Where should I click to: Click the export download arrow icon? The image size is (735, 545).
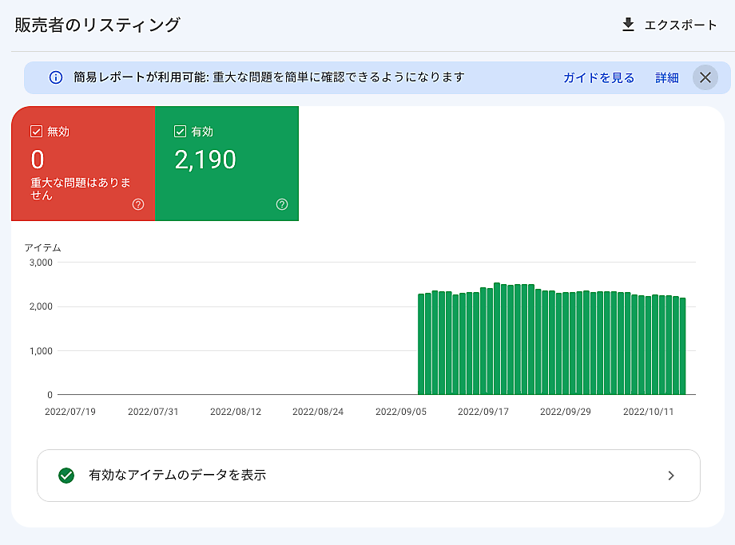click(629, 25)
